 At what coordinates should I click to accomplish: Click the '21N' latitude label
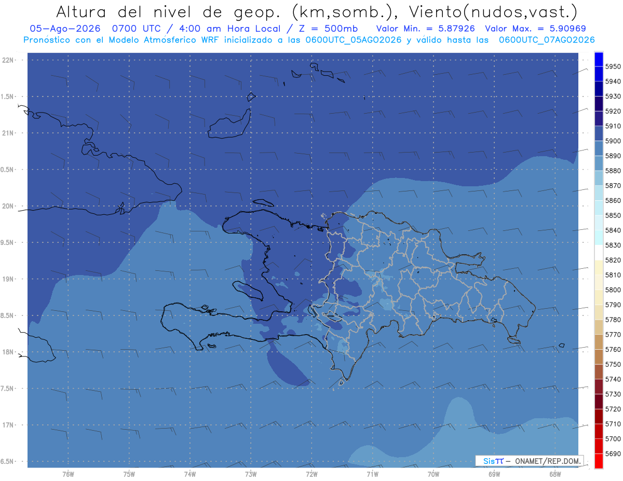point(7,133)
